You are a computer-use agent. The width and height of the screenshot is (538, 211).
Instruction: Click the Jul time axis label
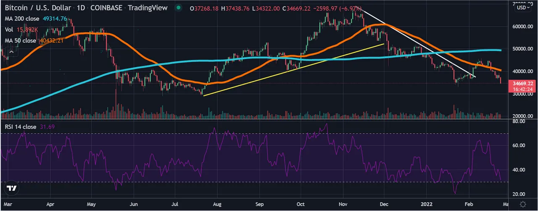pos(175,204)
